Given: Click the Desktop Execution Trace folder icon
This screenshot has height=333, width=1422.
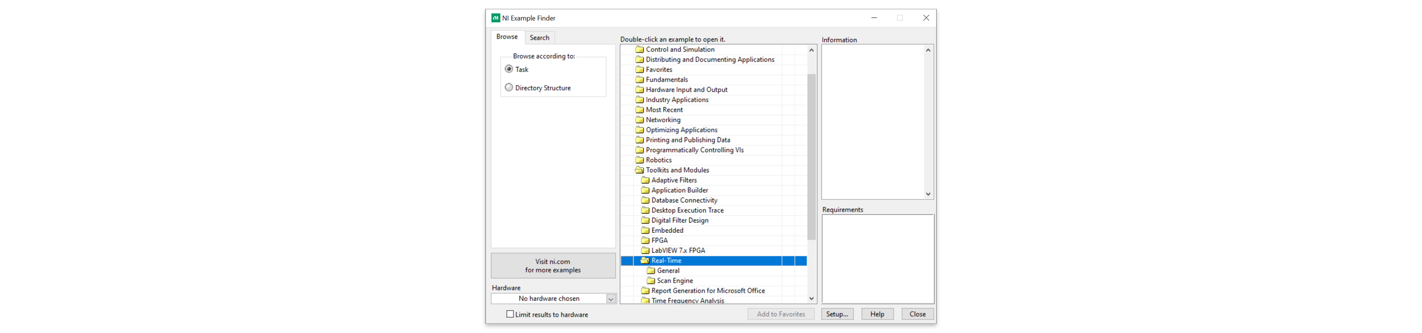Looking at the screenshot, I should 645,210.
